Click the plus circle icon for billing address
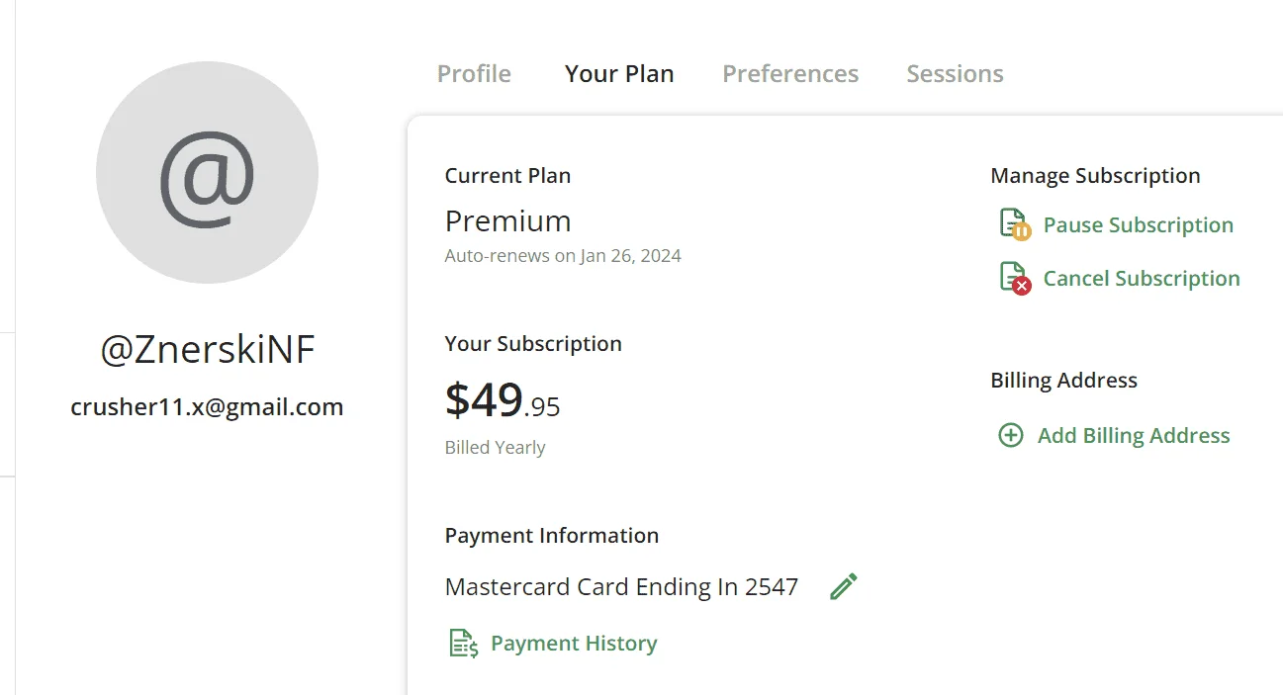The height and width of the screenshot is (695, 1283). [x=1010, y=435]
